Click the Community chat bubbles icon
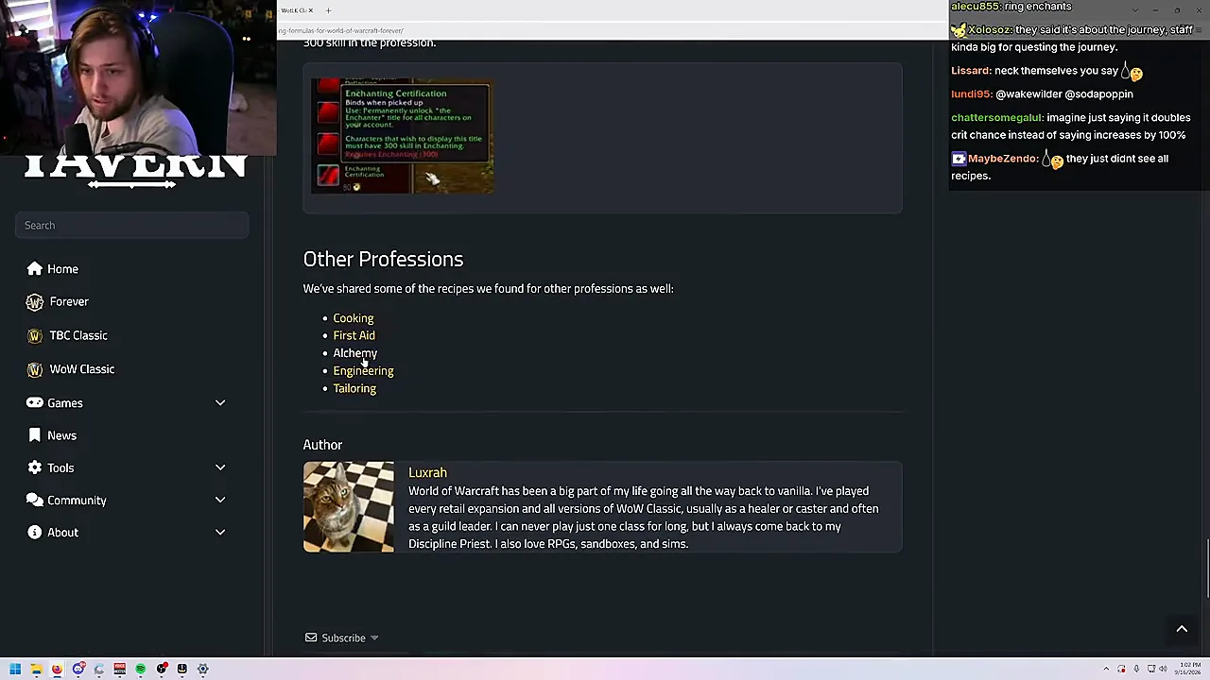This screenshot has width=1210, height=680. pyautogui.click(x=35, y=500)
